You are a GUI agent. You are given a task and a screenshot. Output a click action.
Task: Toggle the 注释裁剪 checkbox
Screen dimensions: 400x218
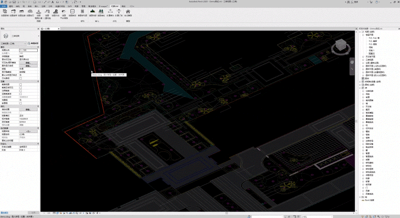coord(20,91)
